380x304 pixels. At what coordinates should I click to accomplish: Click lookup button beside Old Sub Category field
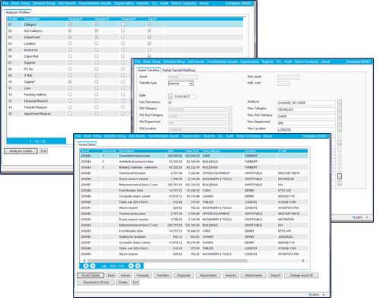(230, 116)
